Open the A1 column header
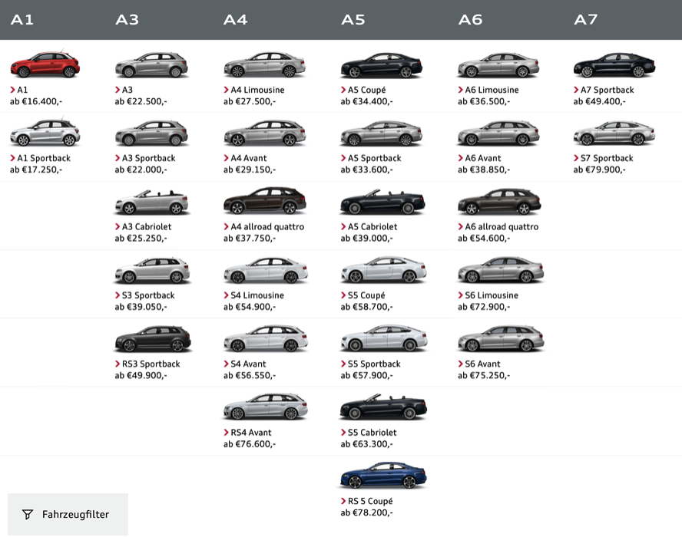This screenshot has width=682, height=537. coord(22,20)
